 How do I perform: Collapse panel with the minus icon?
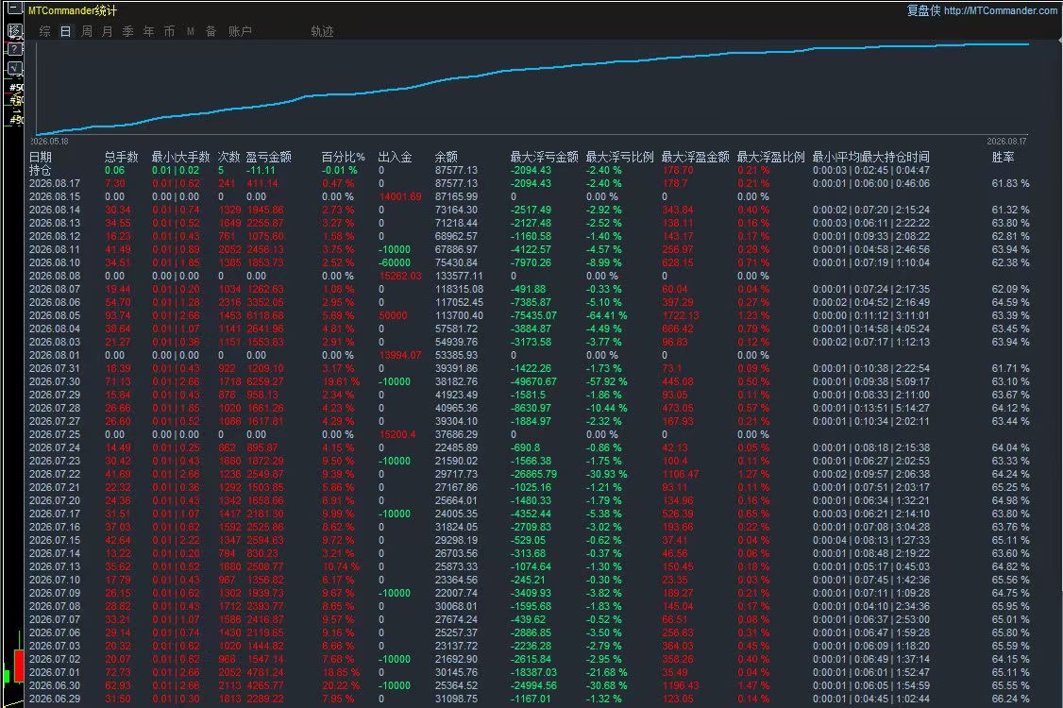click(x=14, y=9)
